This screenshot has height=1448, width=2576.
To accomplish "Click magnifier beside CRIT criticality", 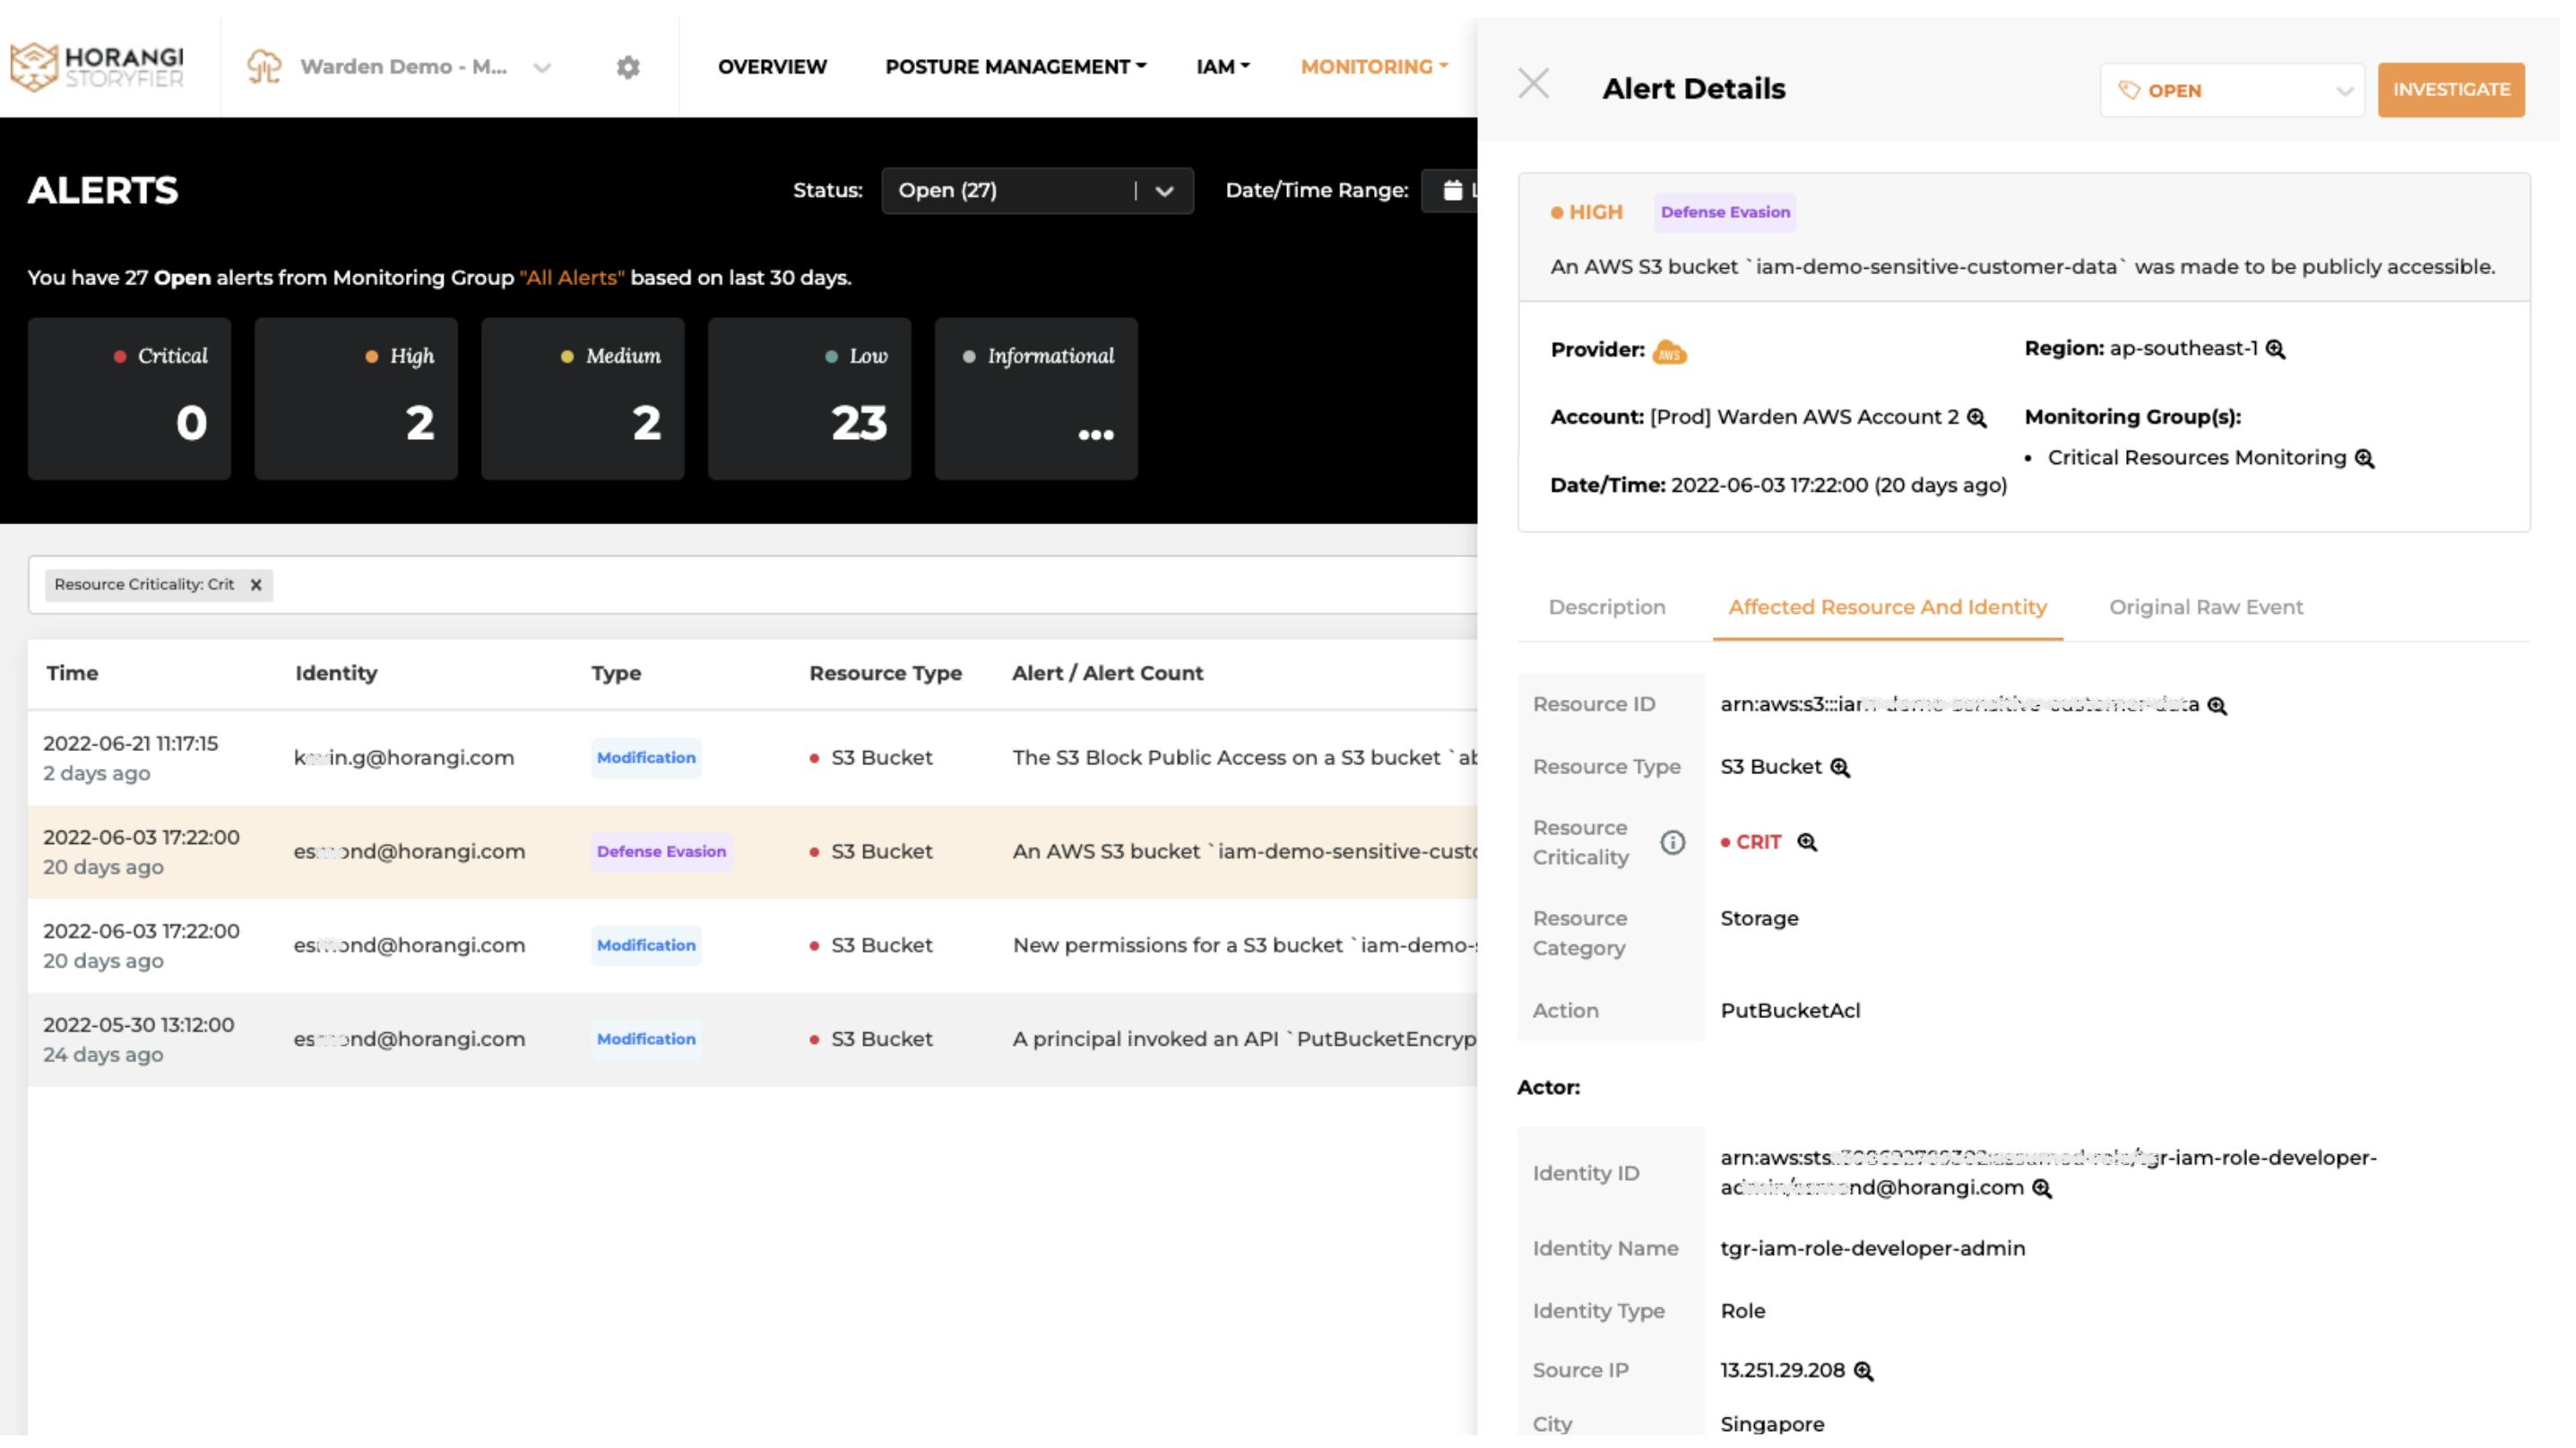I will 1807,842.
